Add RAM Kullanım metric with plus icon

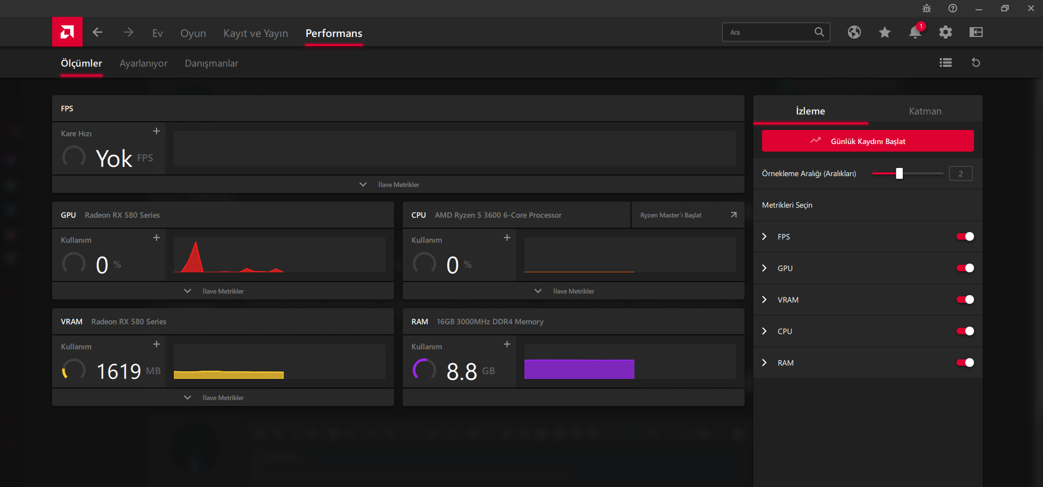(507, 344)
